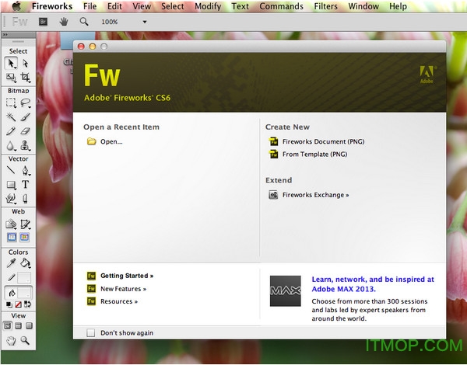
Task: Open the File menu
Action: [90, 6]
